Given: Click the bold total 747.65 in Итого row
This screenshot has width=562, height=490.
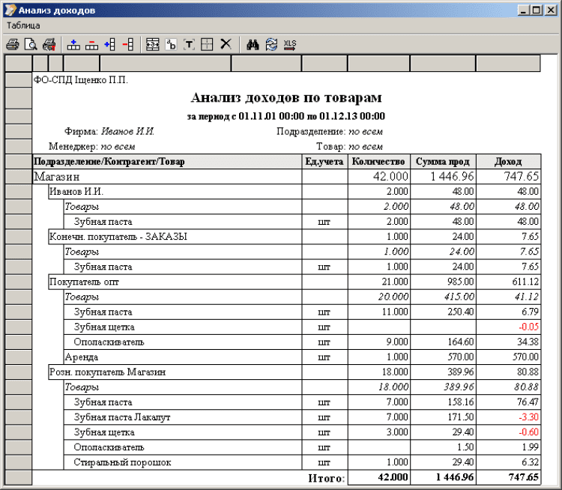Looking at the screenshot, I should (523, 477).
